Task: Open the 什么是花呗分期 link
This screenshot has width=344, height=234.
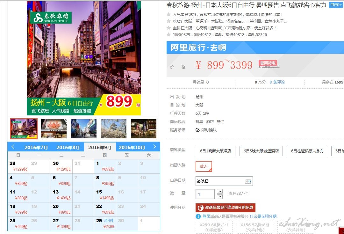Action: 263,216
